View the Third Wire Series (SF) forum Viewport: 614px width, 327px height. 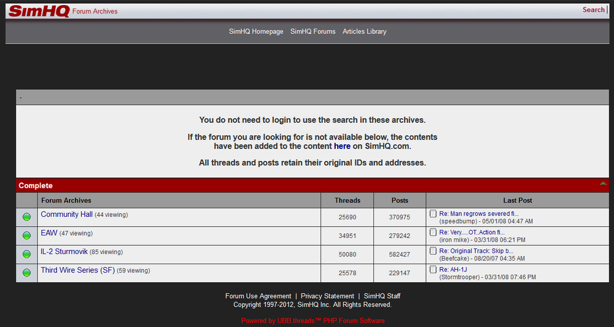pos(77,270)
